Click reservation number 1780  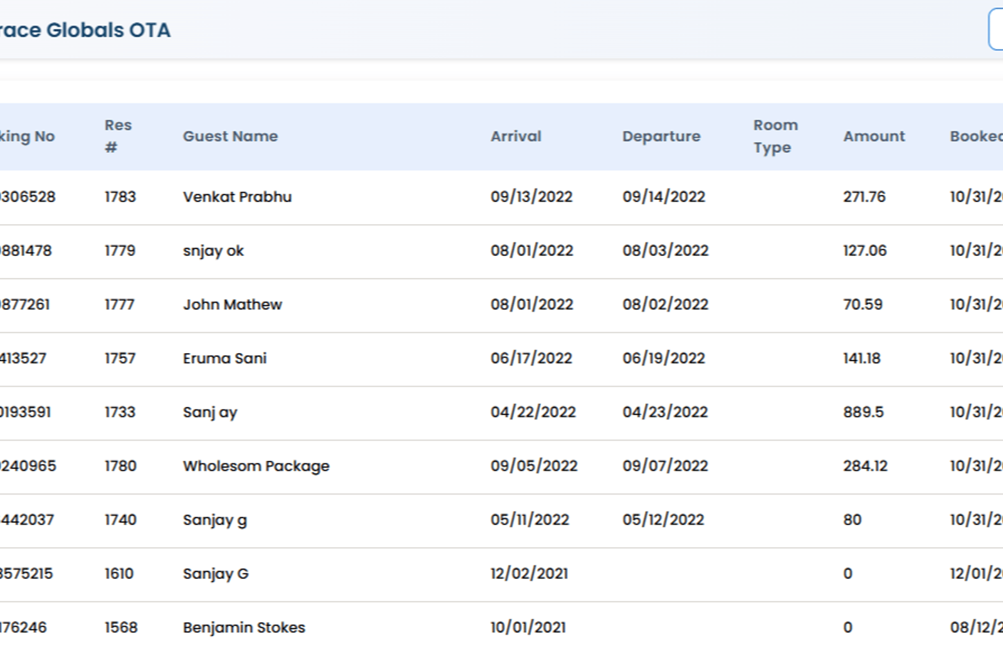point(120,466)
